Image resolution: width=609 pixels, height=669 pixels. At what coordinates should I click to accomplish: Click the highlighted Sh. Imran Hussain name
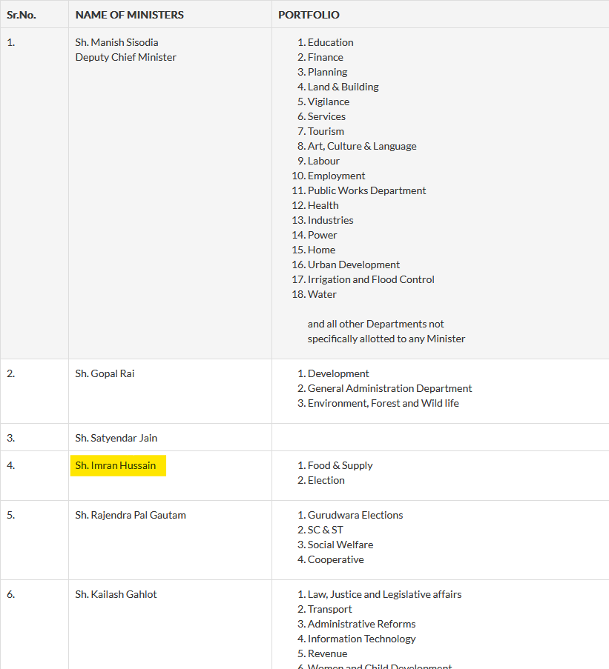(116, 465)
